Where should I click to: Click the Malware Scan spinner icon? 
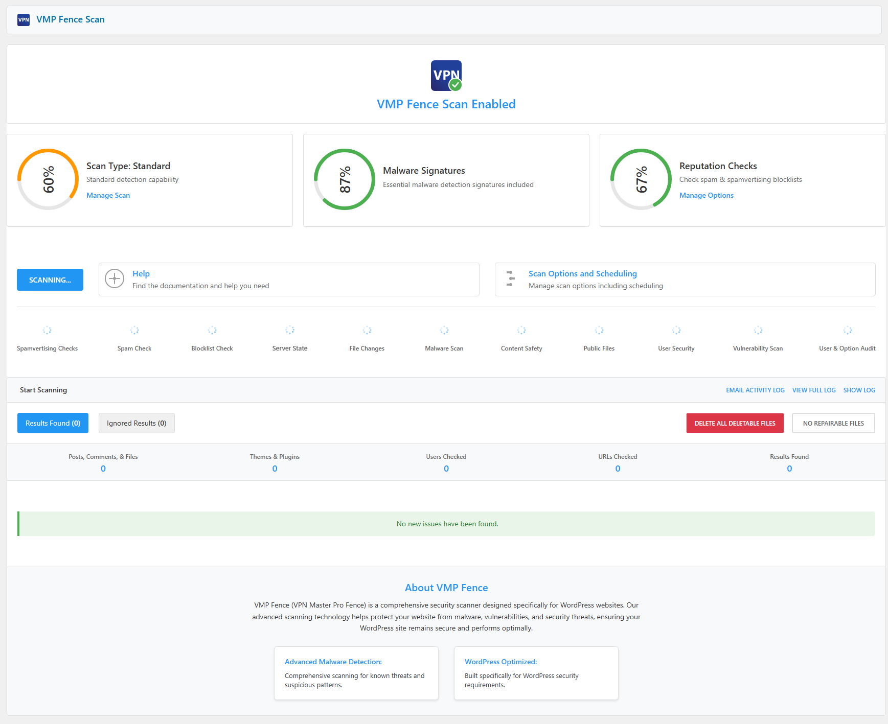(x=444, y=330)
